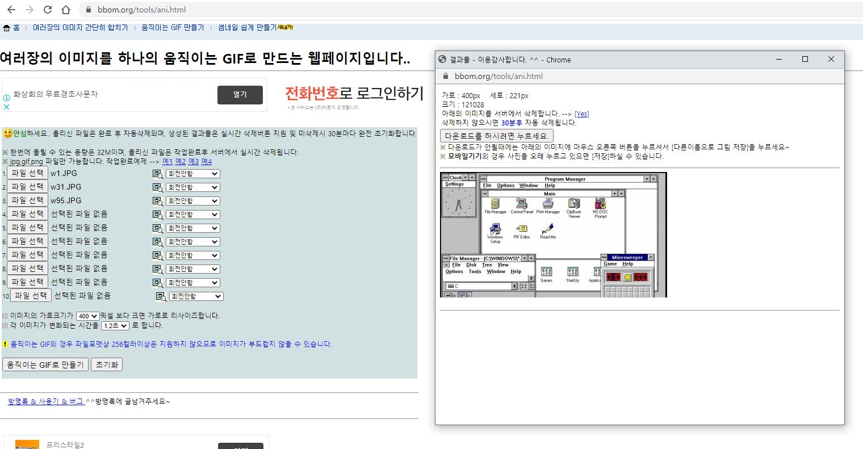Click the lock icon in main address bar

[x=88, y=10]
